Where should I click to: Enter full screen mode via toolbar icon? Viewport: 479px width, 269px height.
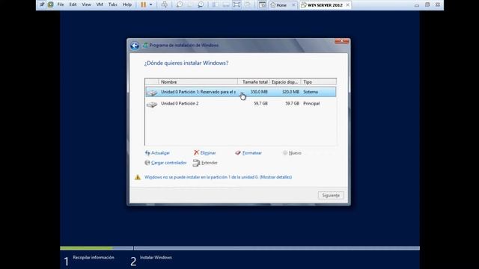click(x=237, y=4)
